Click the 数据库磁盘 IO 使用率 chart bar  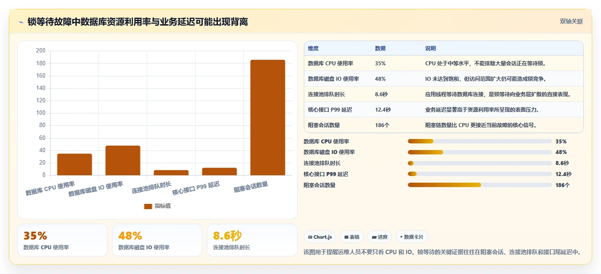pos(123,160)
